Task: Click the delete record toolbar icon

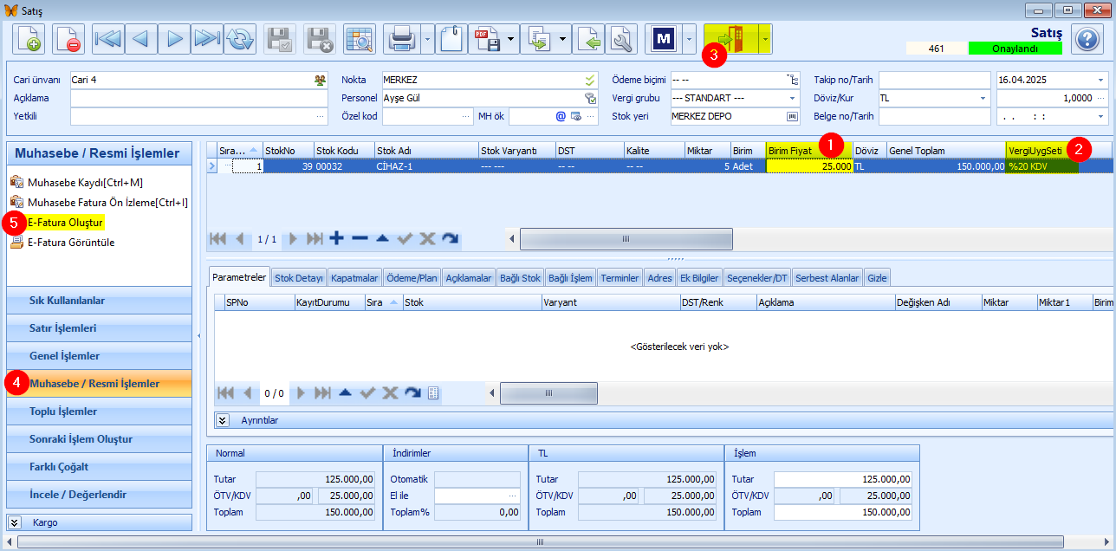Action: click(68, 39)
